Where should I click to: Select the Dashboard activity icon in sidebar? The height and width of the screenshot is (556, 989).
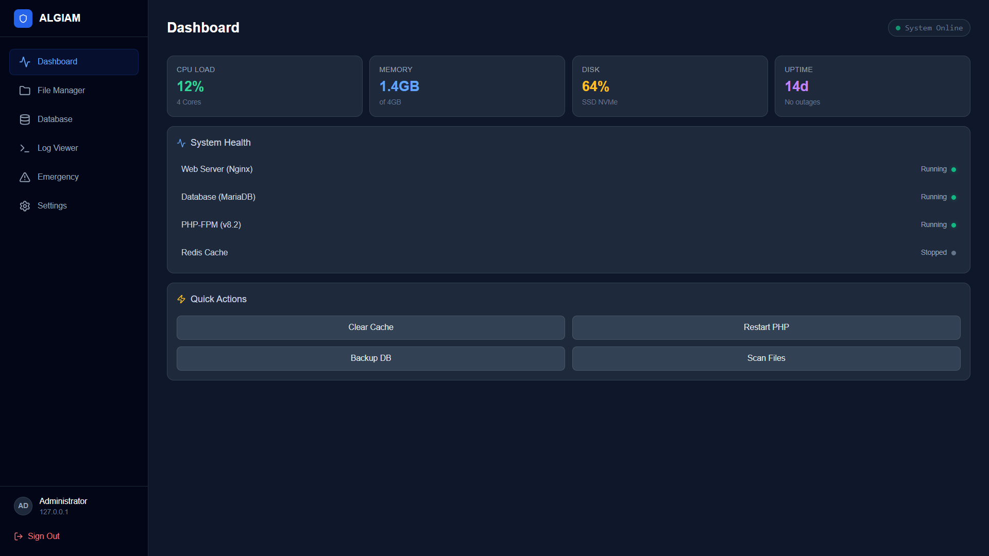(x=25, y=62)
